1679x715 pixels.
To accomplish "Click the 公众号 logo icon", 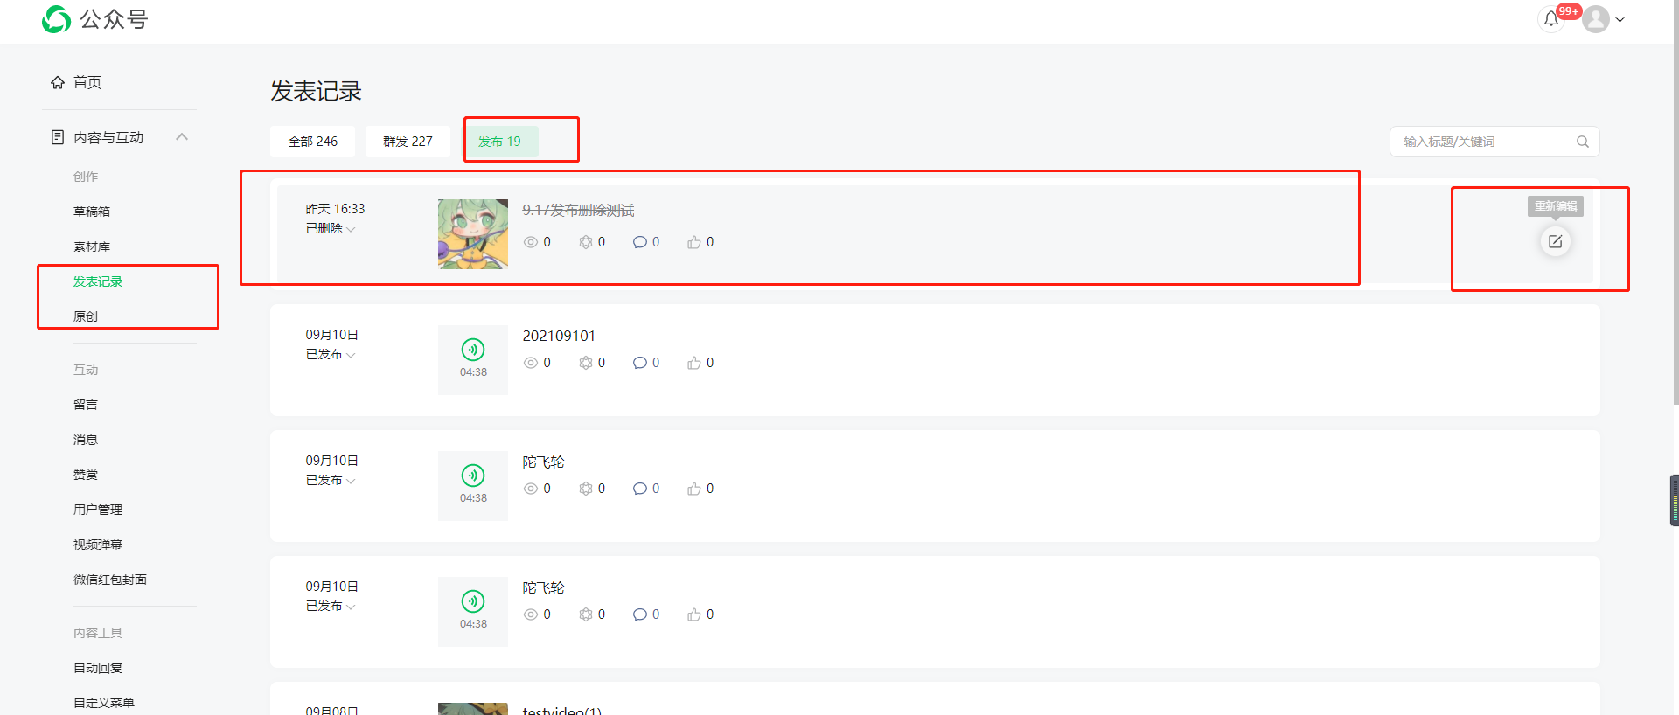I will tap(56, 19).
